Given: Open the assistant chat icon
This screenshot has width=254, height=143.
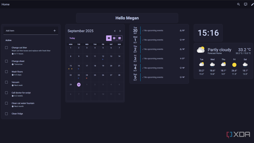Looking at the screenshot, I should tap(245, 4).
